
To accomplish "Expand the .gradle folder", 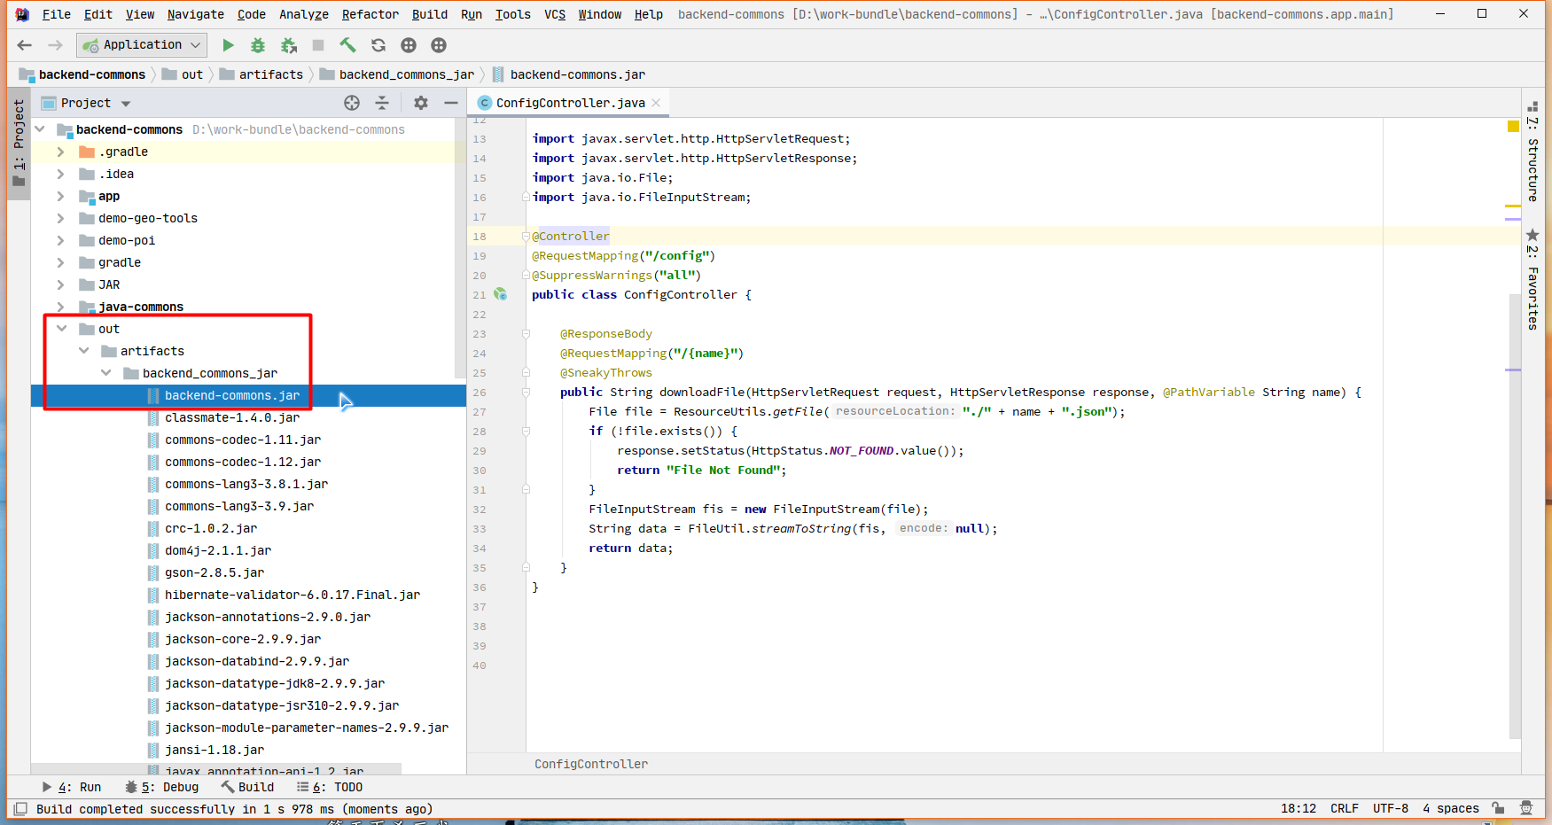I will tap(60, 152).
